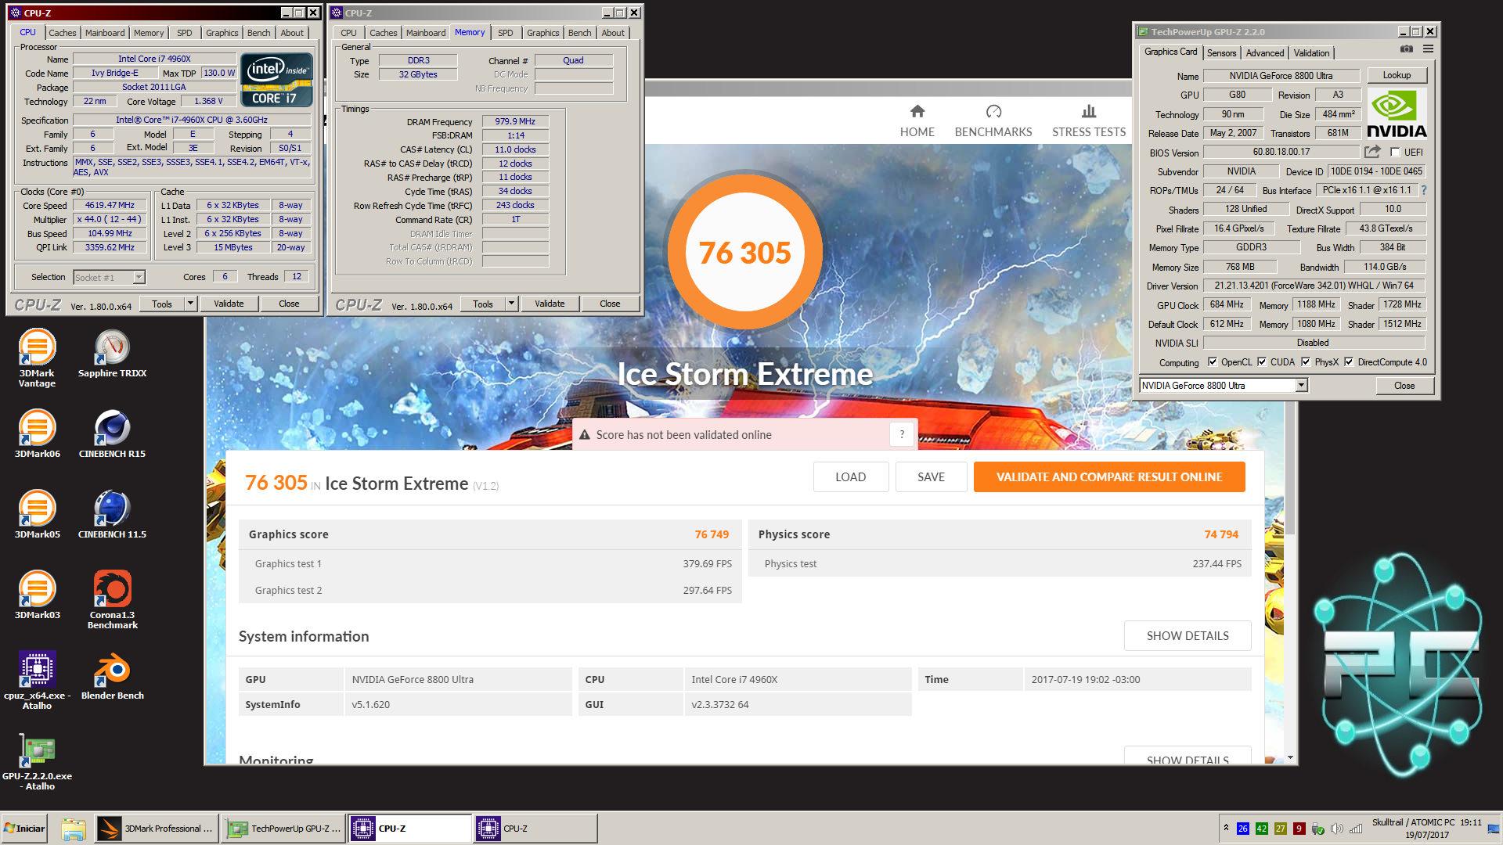This screenshot has width=1503, height=845.
Task: Click the blue 26 temperature tray icon
Action: (1242, 829)
